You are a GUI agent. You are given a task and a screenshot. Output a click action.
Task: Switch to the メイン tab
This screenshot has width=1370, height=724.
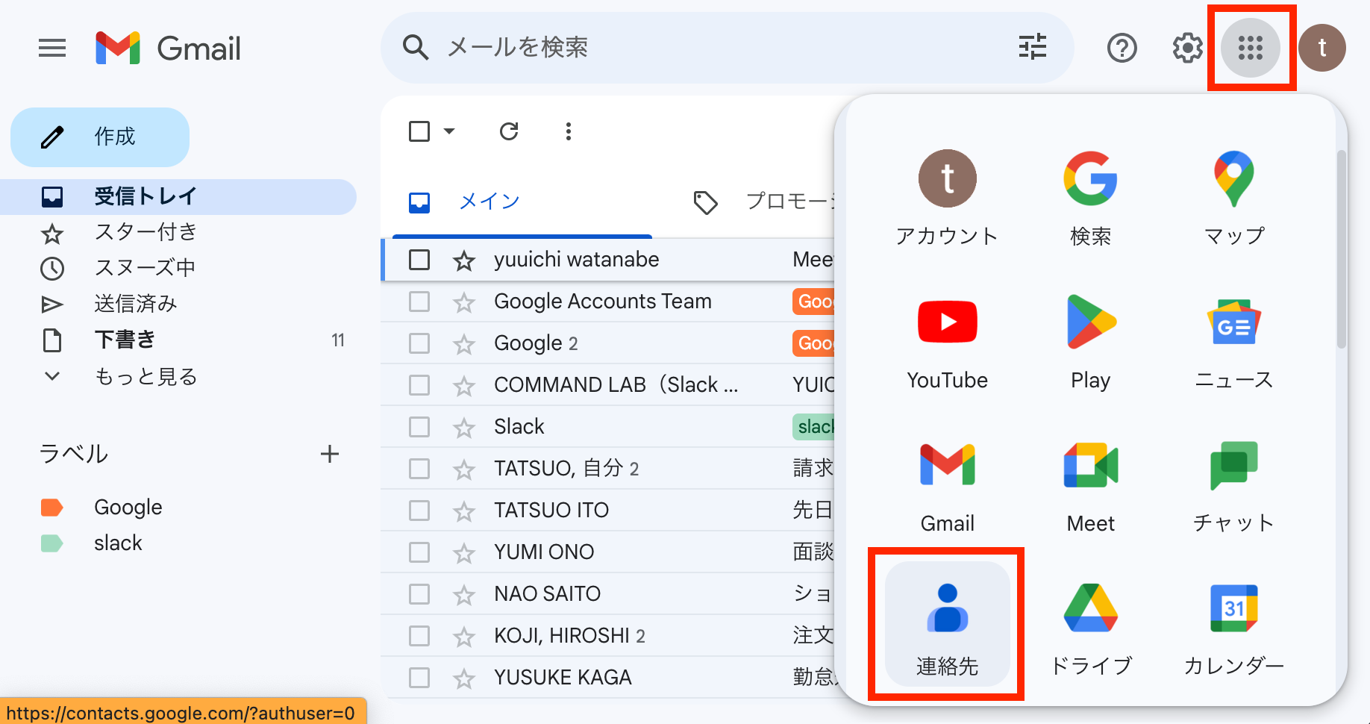(x=522, y=202)
